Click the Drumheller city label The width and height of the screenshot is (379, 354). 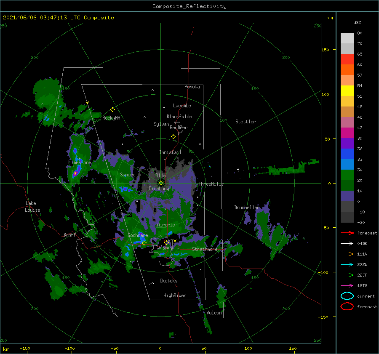coord(247,208)
